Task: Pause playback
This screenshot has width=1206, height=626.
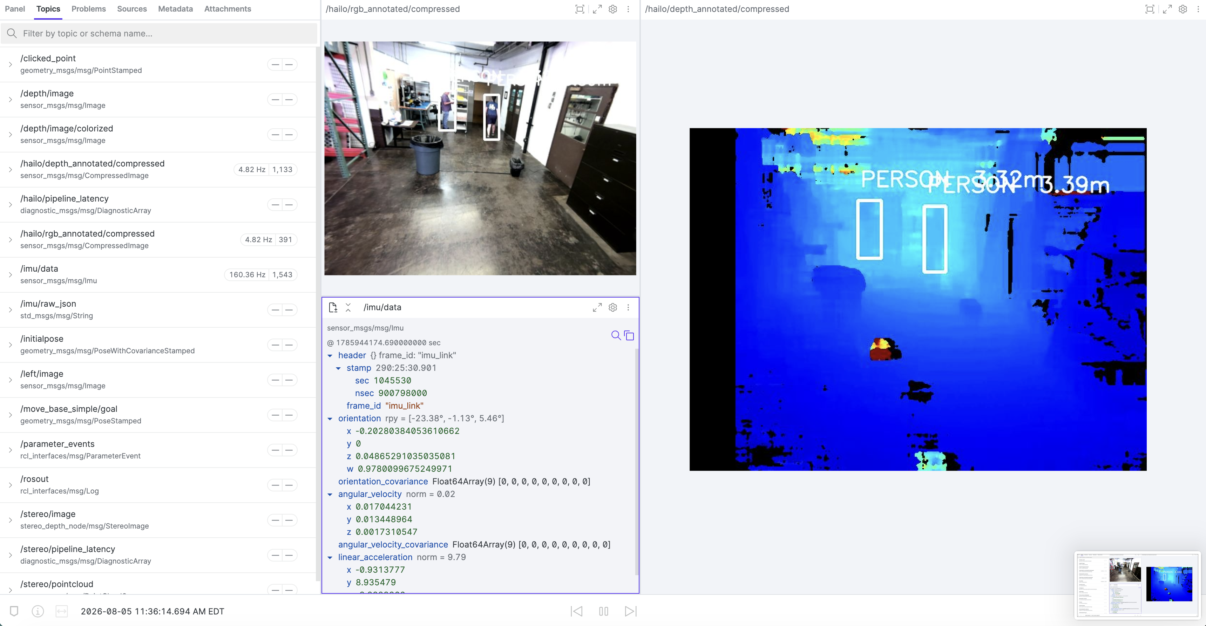Action: click(603, 611)
